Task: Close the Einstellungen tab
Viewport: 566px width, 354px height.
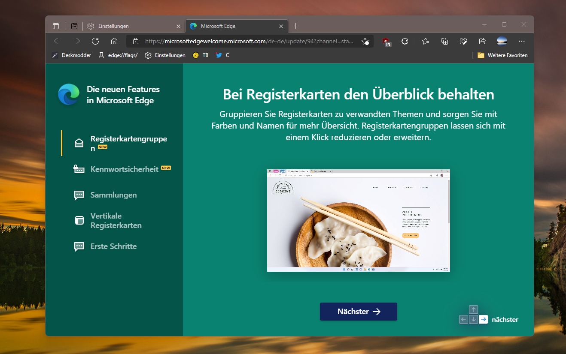Action: coord(178,26)
